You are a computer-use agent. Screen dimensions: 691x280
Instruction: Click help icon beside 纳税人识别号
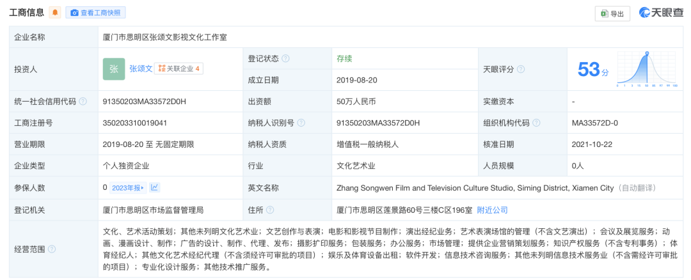[301, 123]
